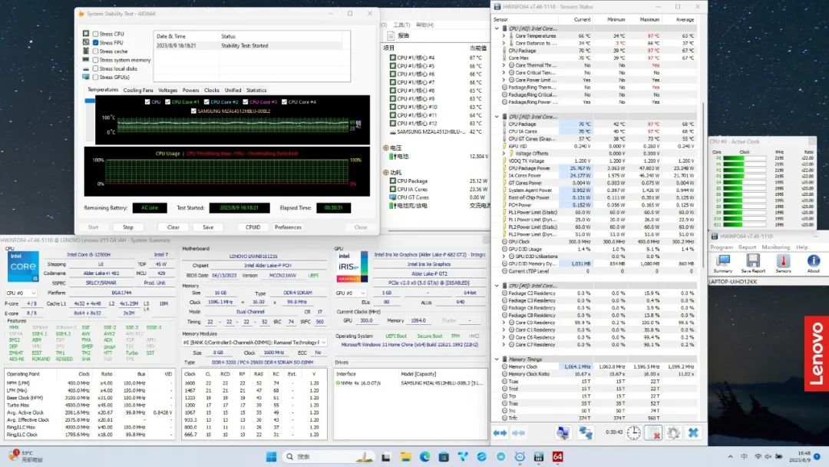Screen dimensions: 829x467
Task: Click the Preferences button
Action: coord(288,227)
